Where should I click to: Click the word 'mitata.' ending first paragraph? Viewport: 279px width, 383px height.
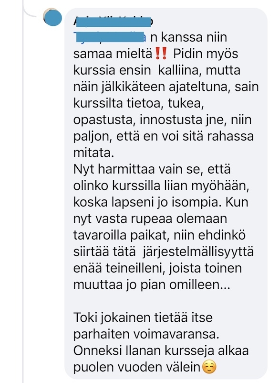tap(94, 153)
